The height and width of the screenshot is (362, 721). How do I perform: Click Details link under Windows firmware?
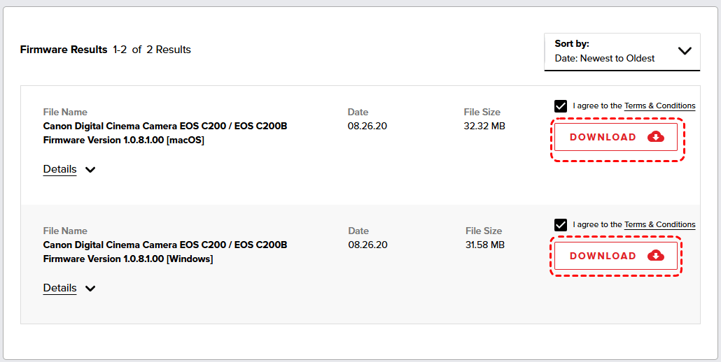point(59,288)
